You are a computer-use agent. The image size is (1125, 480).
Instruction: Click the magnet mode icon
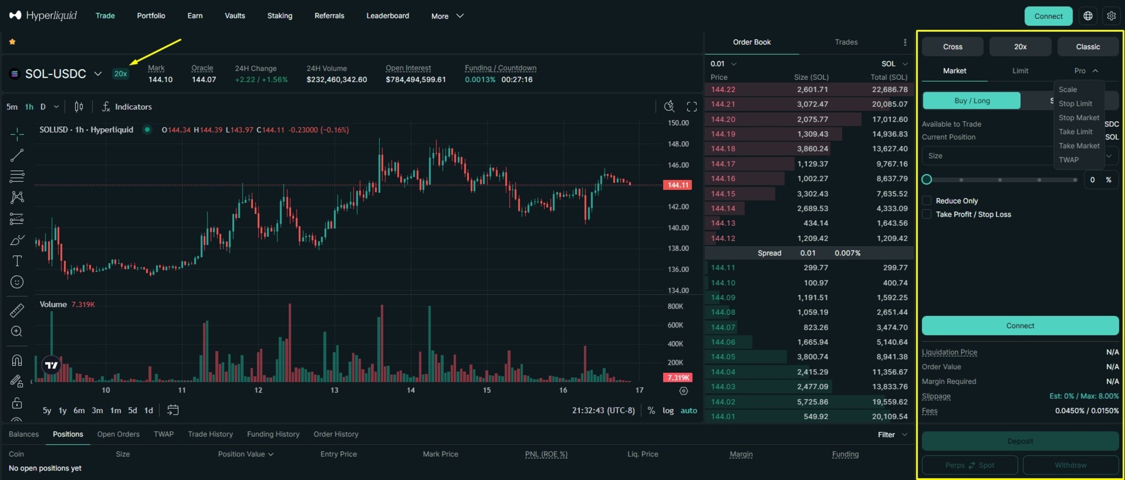coord(17,360)
